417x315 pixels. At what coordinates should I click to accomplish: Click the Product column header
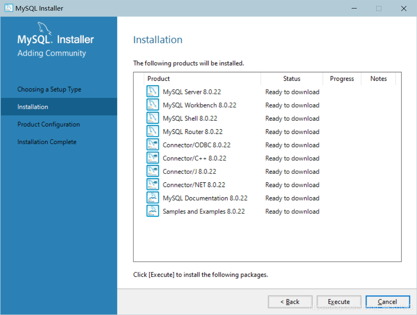(x=202, y=79)
